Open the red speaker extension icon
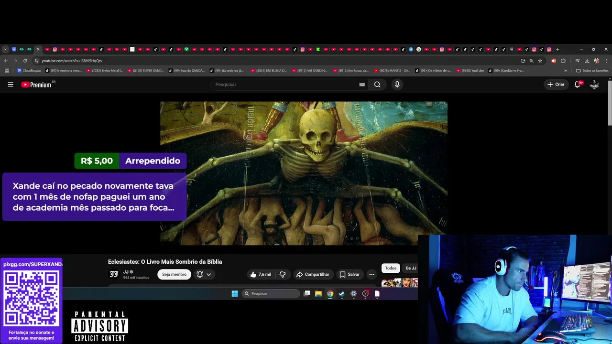This screenshot has width=612, height=344. tap(554, 61)
